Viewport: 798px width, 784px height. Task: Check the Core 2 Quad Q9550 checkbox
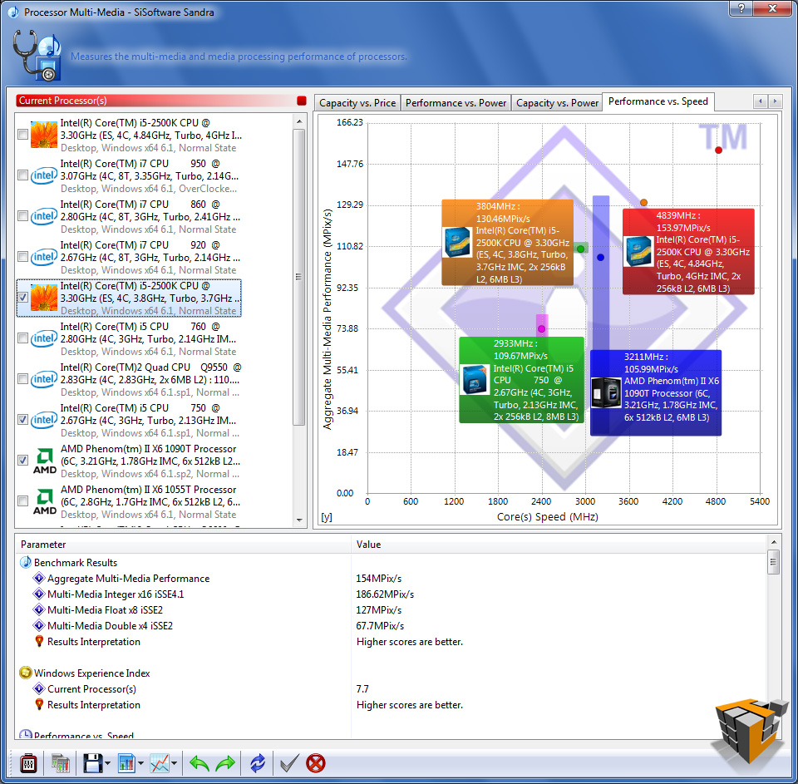(x=23, y=379)
